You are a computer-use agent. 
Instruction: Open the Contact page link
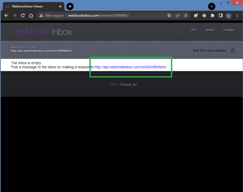coord(229,30)
